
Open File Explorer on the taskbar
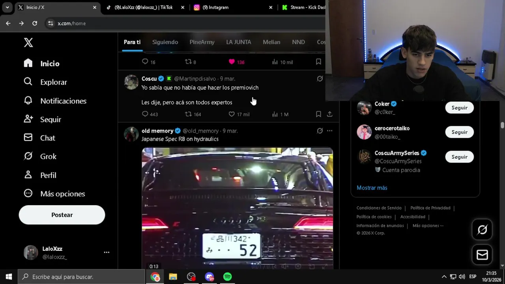(x=173, y=277)
